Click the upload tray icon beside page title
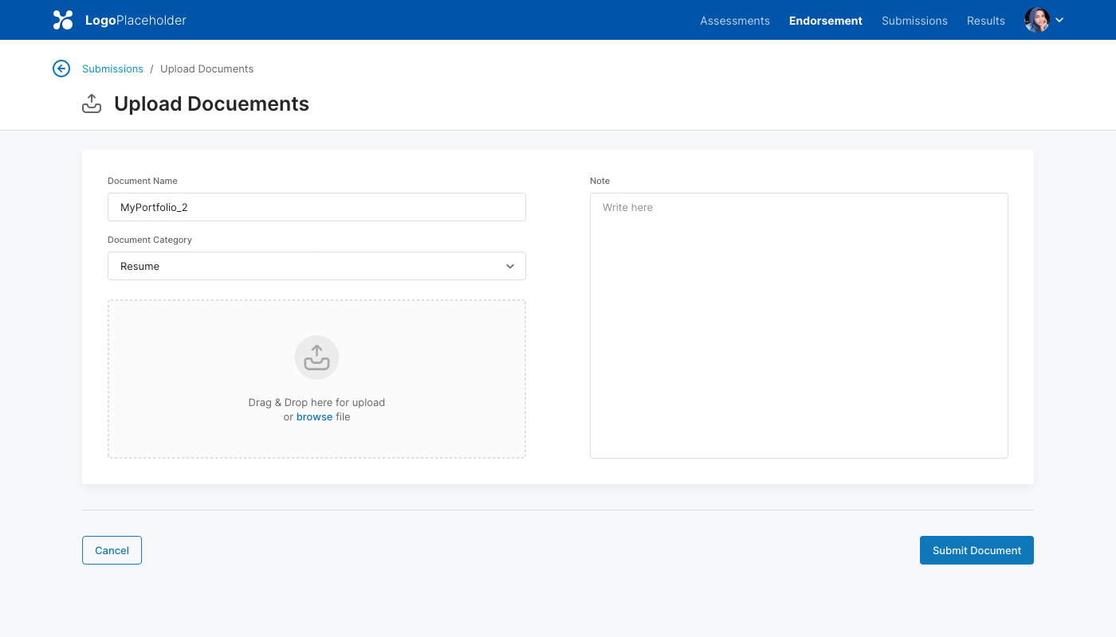 92,104
